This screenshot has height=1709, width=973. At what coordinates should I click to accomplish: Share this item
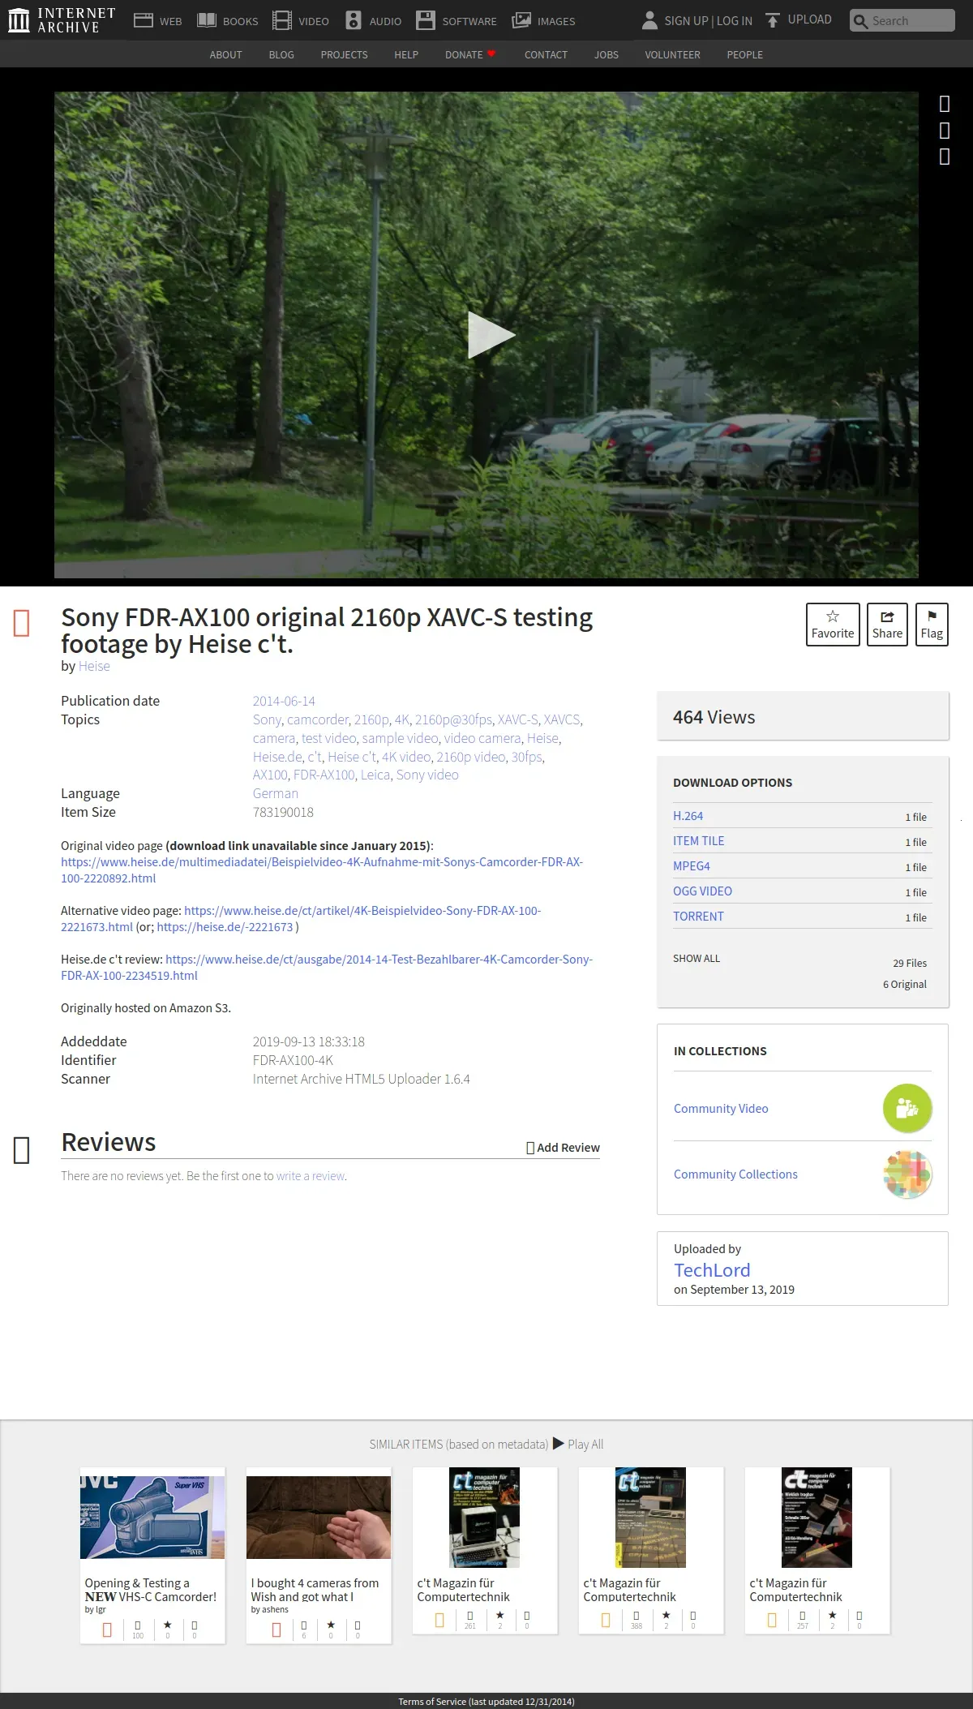click(x=887, y=625)
